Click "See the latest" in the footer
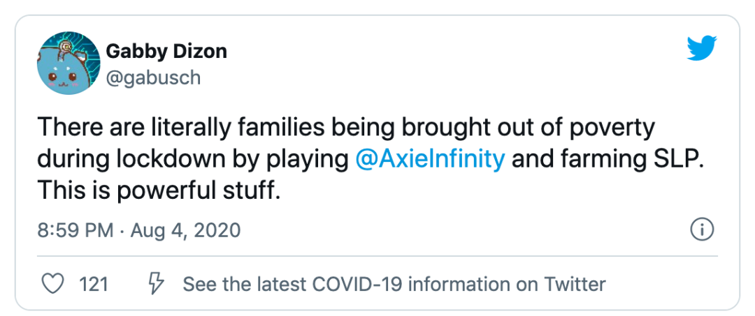 pyautogui.click(x=243, y=284)
